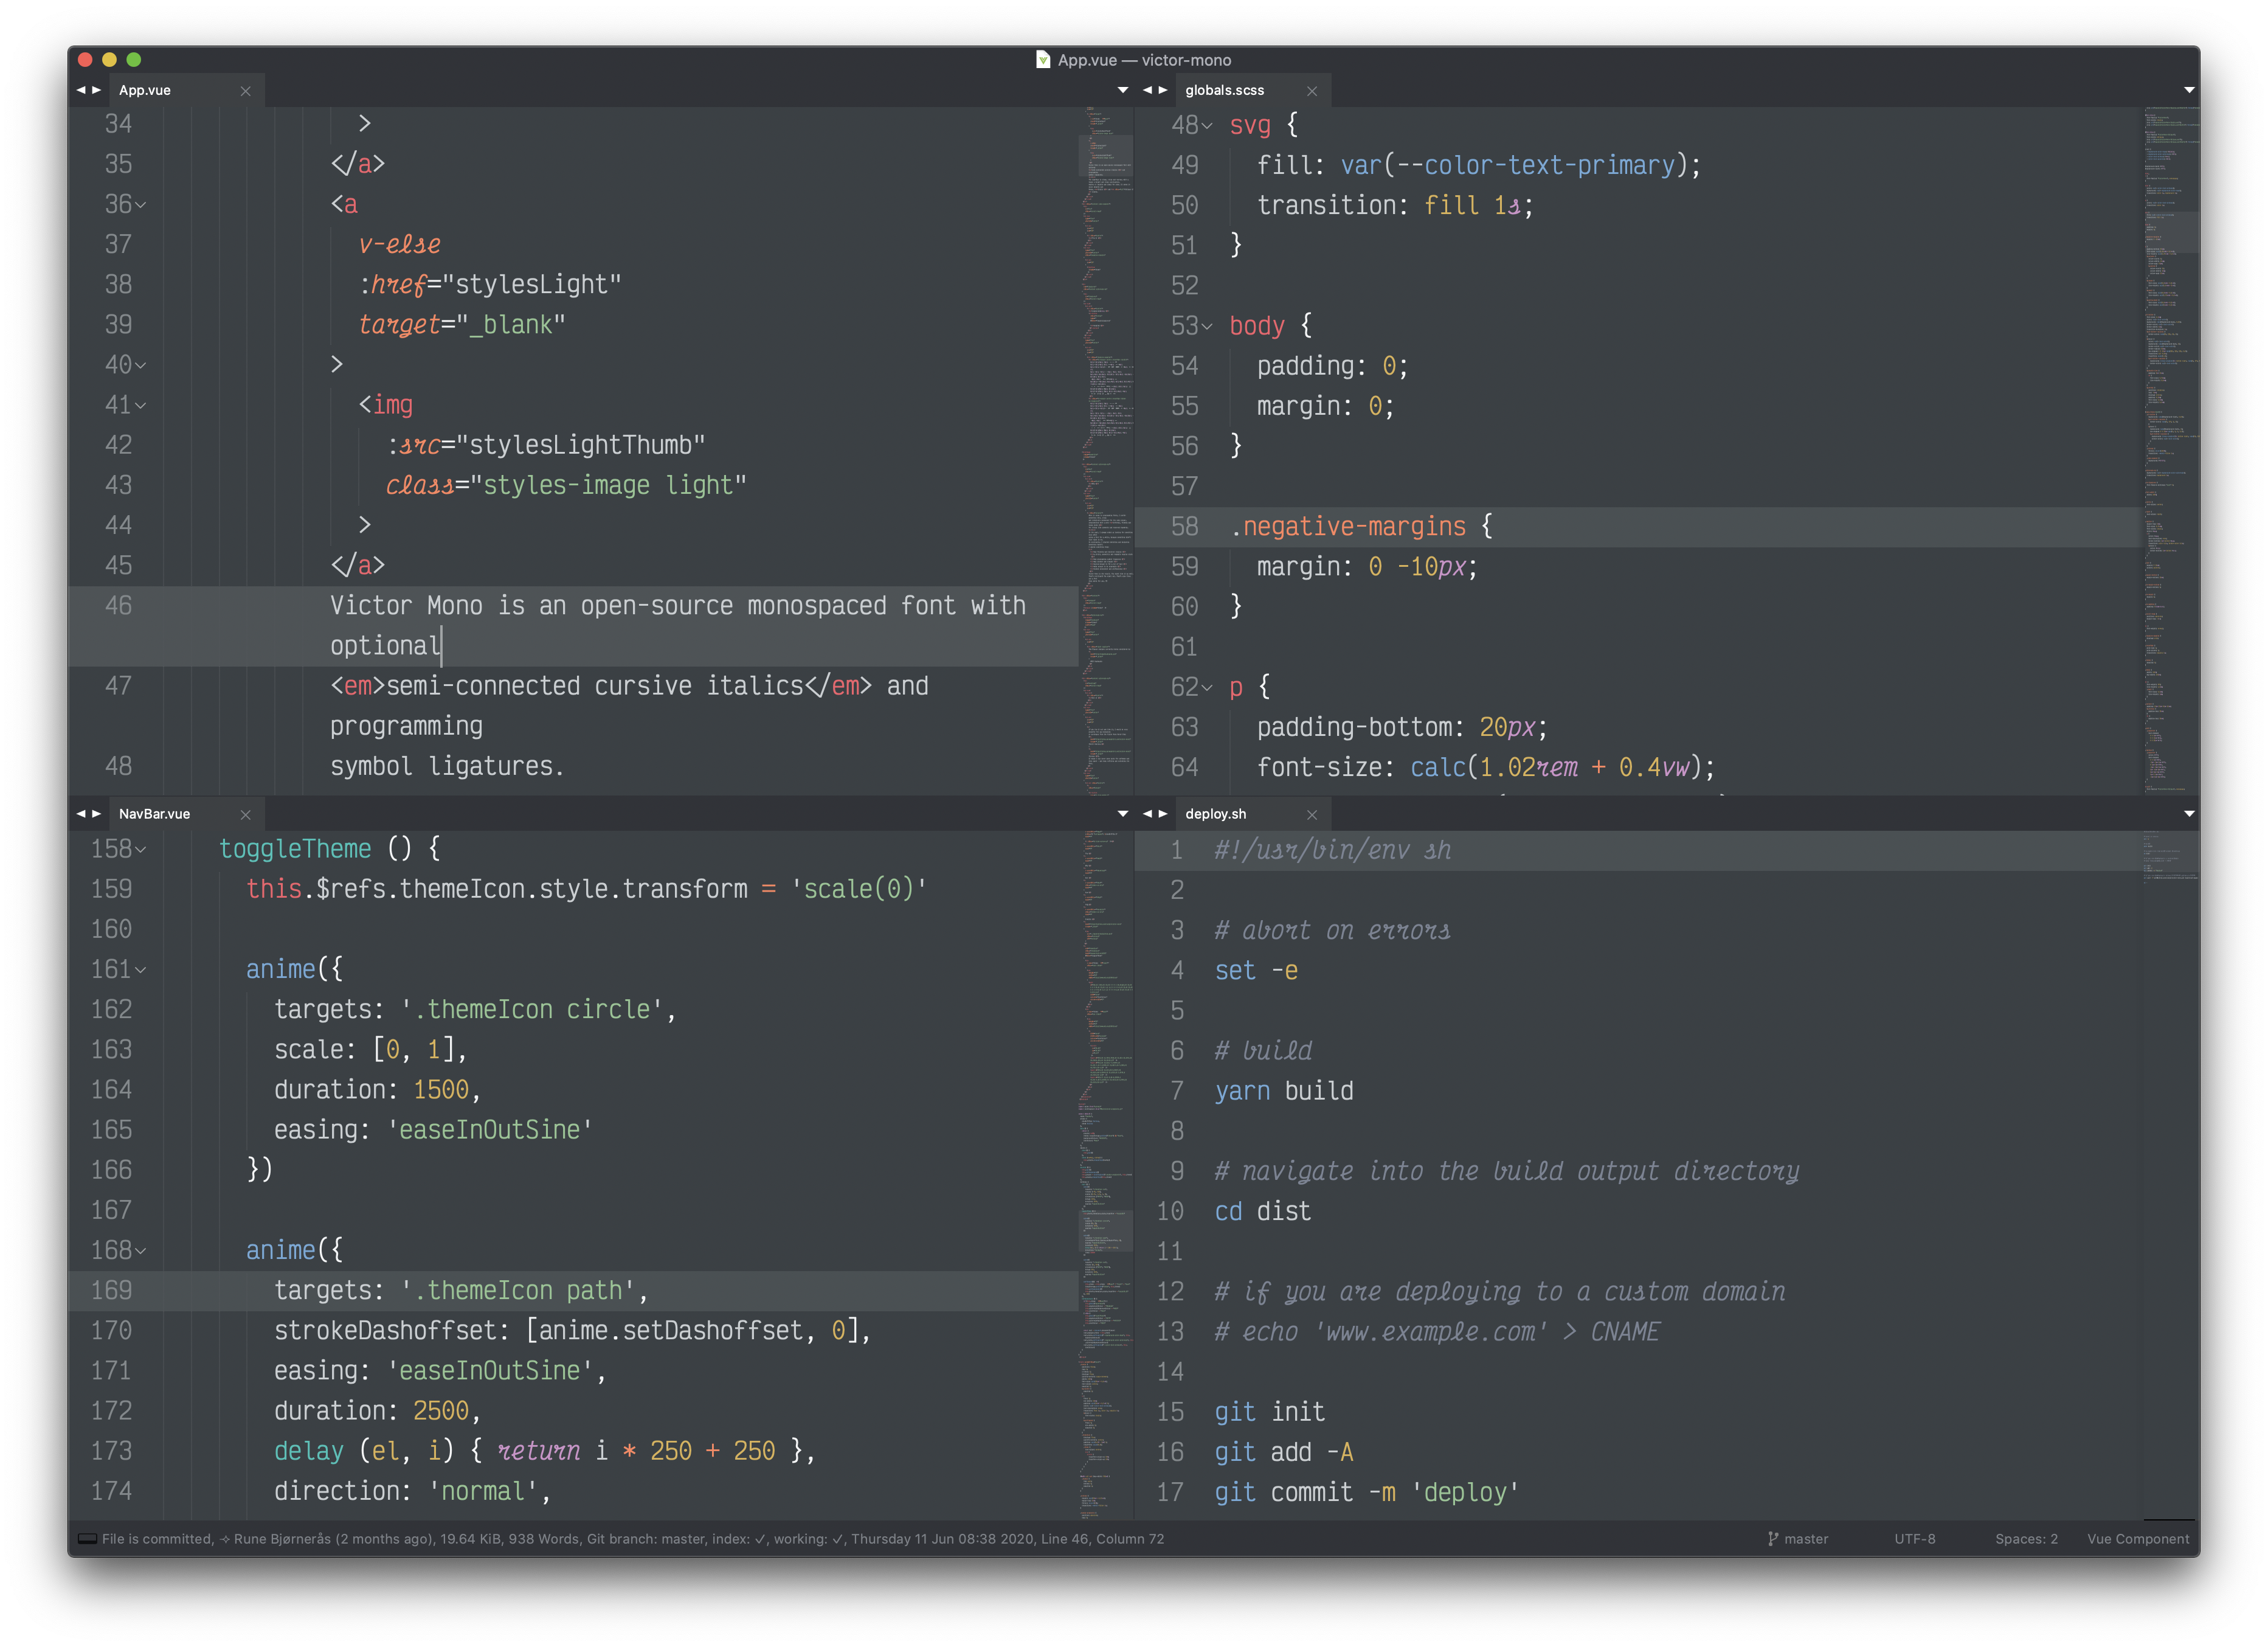
Task: Go to next tab in globals.scss pane
Action: coord(1163,90)
